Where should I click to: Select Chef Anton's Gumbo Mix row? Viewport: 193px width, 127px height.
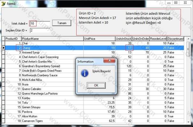[94, 62]
